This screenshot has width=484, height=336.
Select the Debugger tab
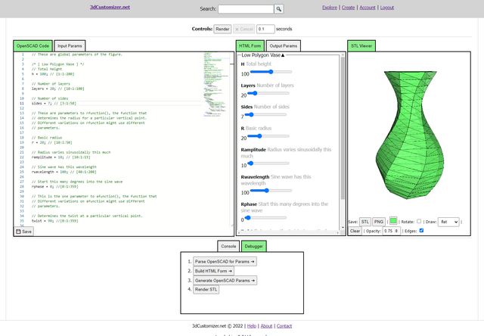pyautogui.click(x=254, y=246)
